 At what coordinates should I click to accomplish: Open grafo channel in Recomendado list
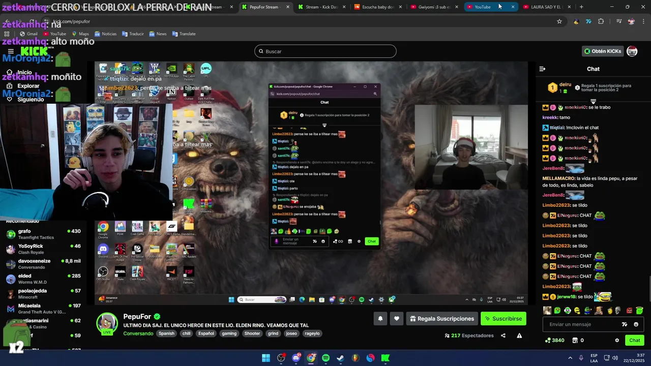pyautogui.click(x=43, y=234)
